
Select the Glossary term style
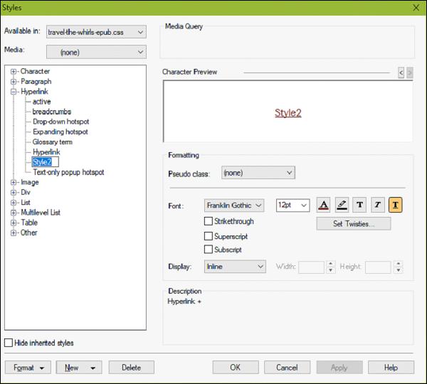(52, 142)
